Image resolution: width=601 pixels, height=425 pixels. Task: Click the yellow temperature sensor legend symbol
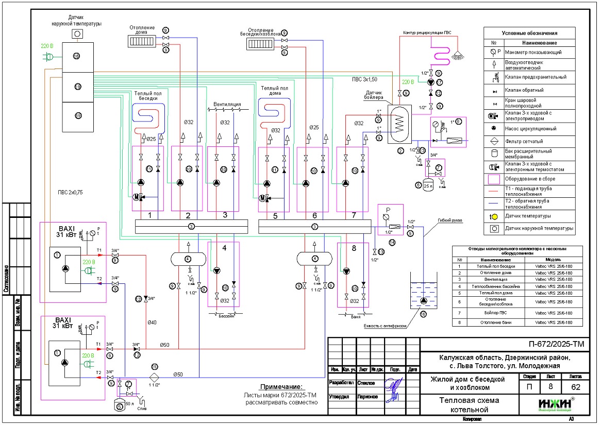494,216
